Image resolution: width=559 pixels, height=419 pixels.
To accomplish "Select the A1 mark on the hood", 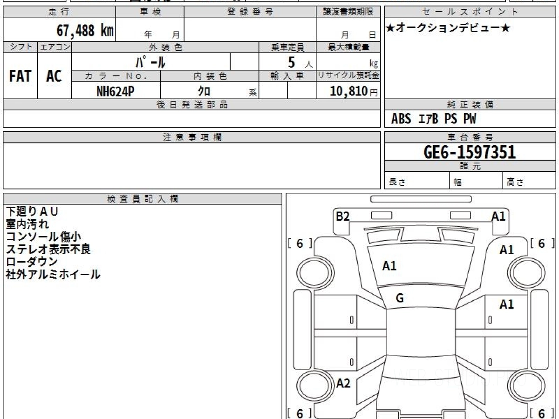I will [389, 266].
